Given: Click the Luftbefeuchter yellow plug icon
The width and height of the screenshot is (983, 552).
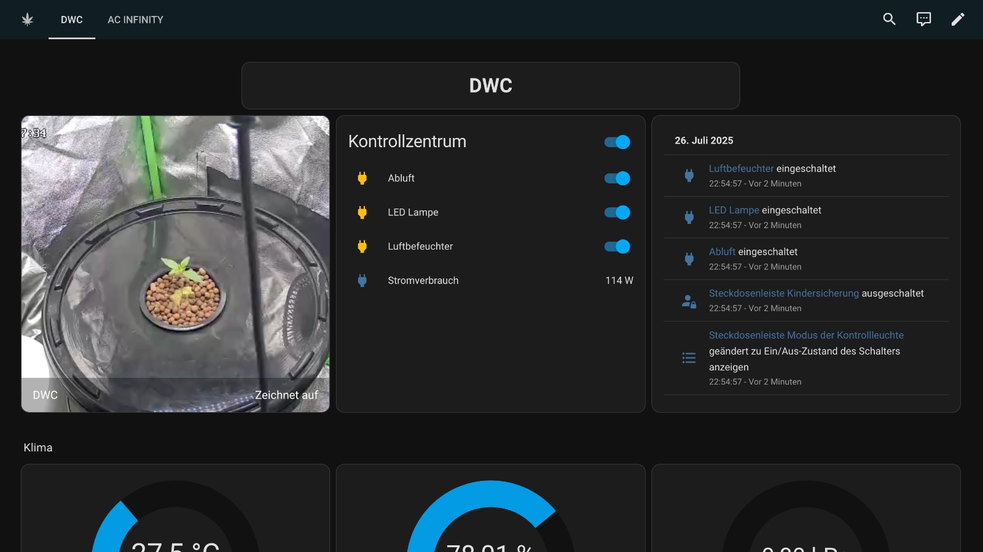Looking at the screenshot, I should [x=362, y=247].
